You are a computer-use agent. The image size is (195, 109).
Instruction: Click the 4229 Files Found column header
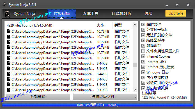click(x=50, y=25)
